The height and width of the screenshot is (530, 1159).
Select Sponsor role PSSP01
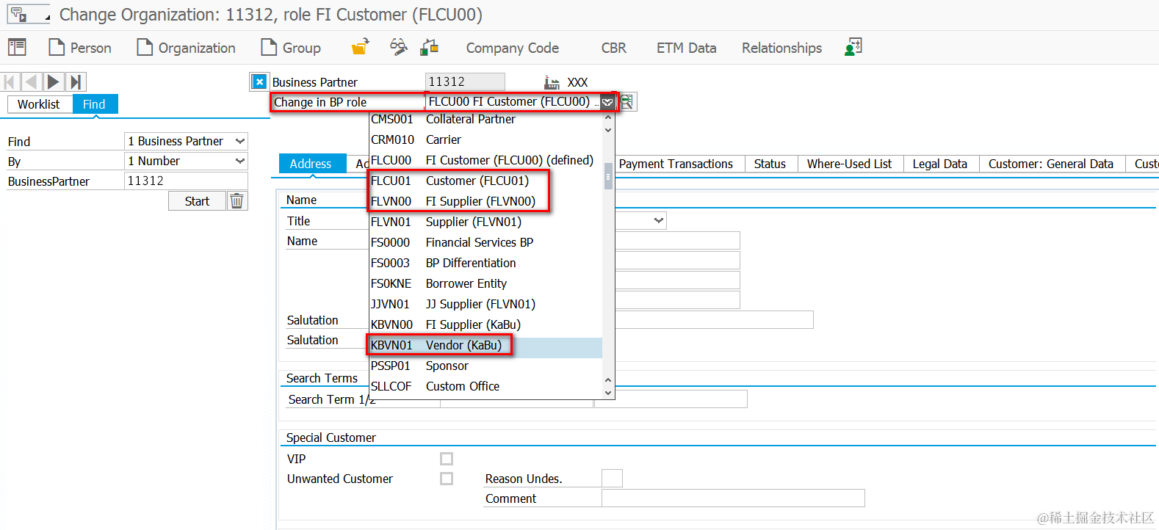point(485,366)
